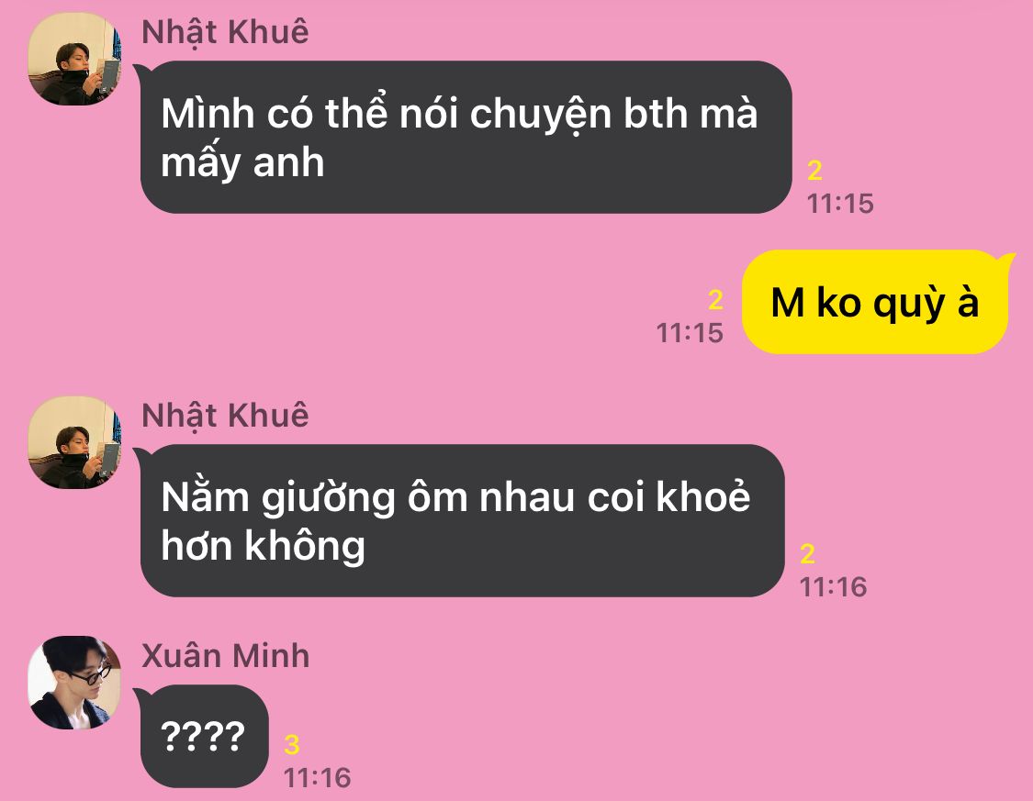Click unread count 2 beside yellow bubble
This screenshot has width=1033, height=801.
[x=715, y=300]
